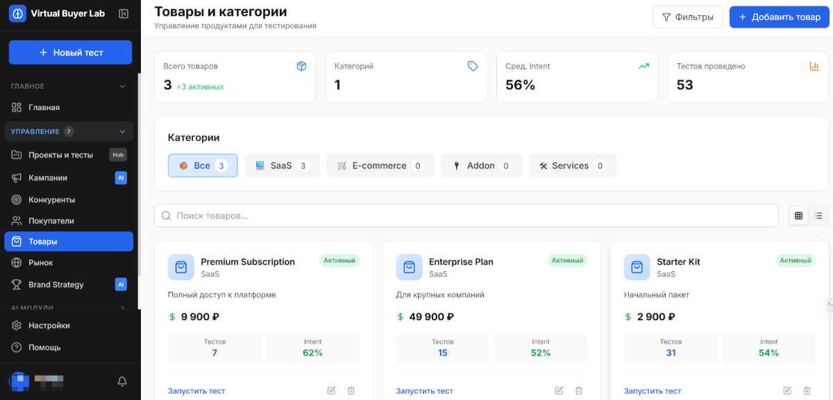Delete the Enterprise Plan product
833x400 pixels.
pos(578,391)
